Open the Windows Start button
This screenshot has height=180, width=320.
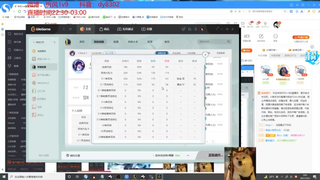[x=4, y=176]
